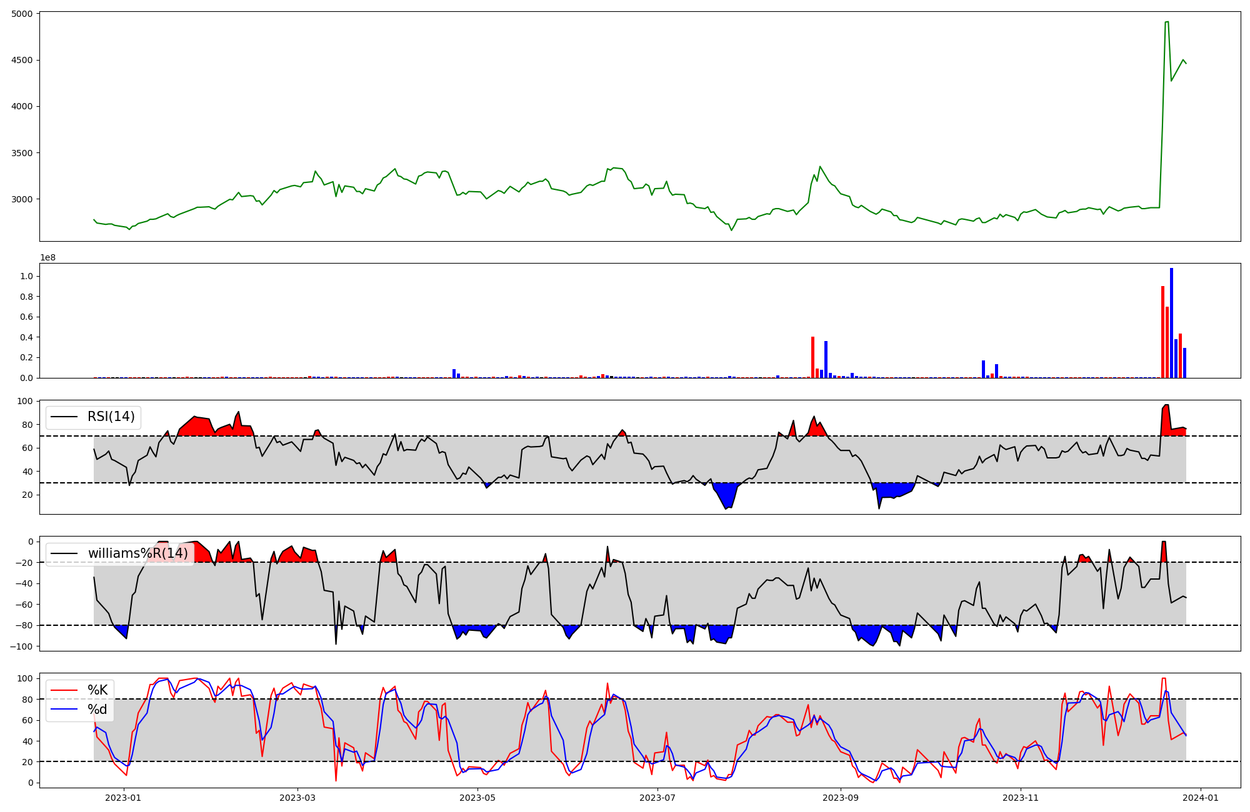The width and height of the screenshot is (1250, 812).
Task: Click the 3500 price axis label
Action: (x=22, y=153)
